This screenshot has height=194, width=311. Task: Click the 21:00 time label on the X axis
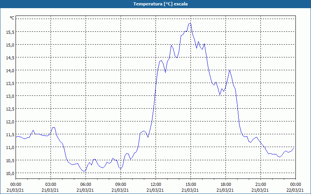tap(260, 185)
